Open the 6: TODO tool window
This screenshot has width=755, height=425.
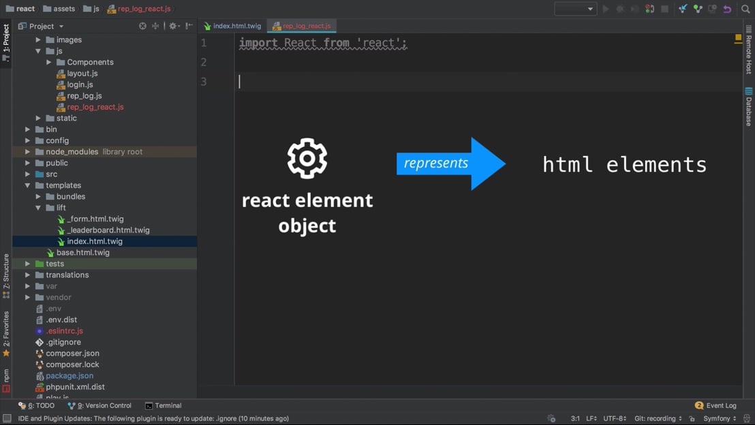37,405
